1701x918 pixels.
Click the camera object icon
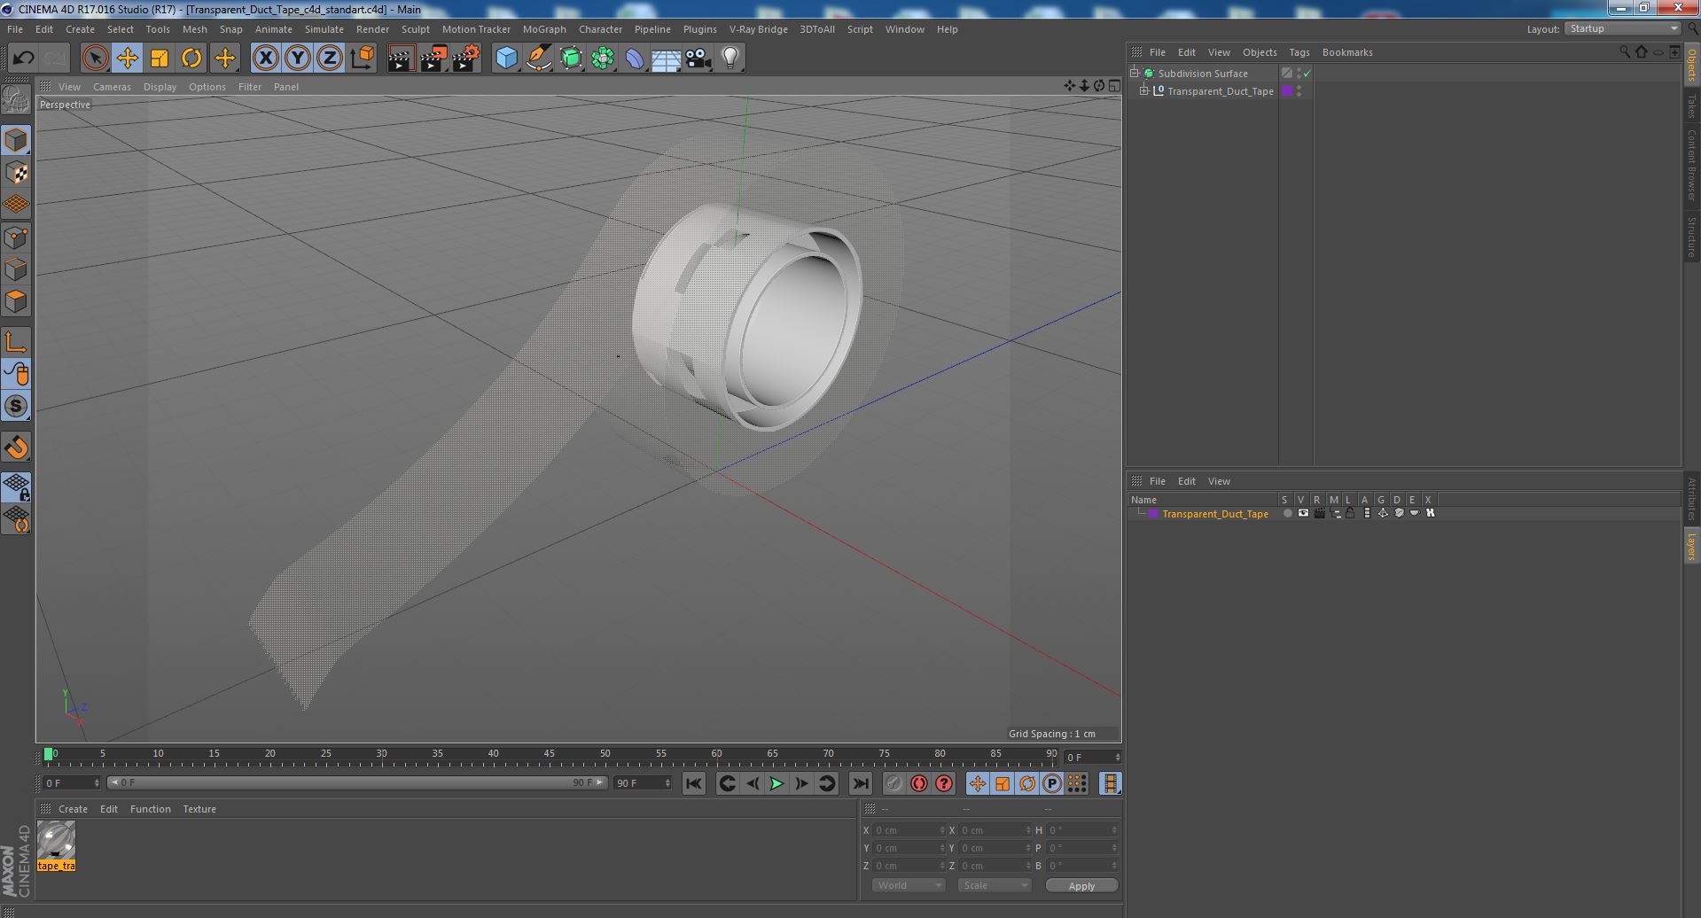click(698, 58)
